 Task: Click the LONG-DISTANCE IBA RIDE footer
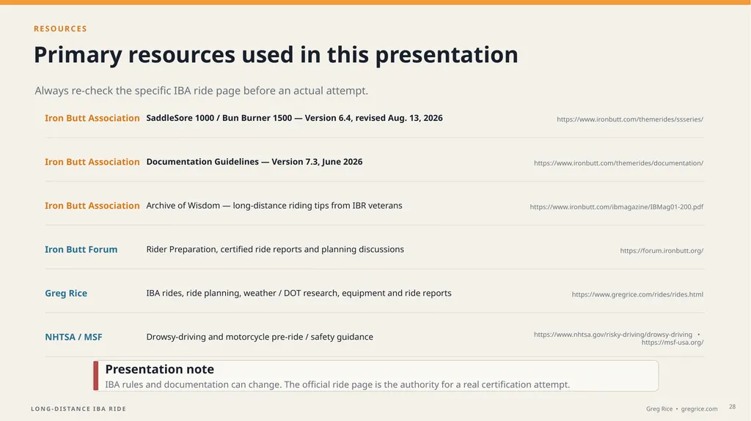[78, 409]
